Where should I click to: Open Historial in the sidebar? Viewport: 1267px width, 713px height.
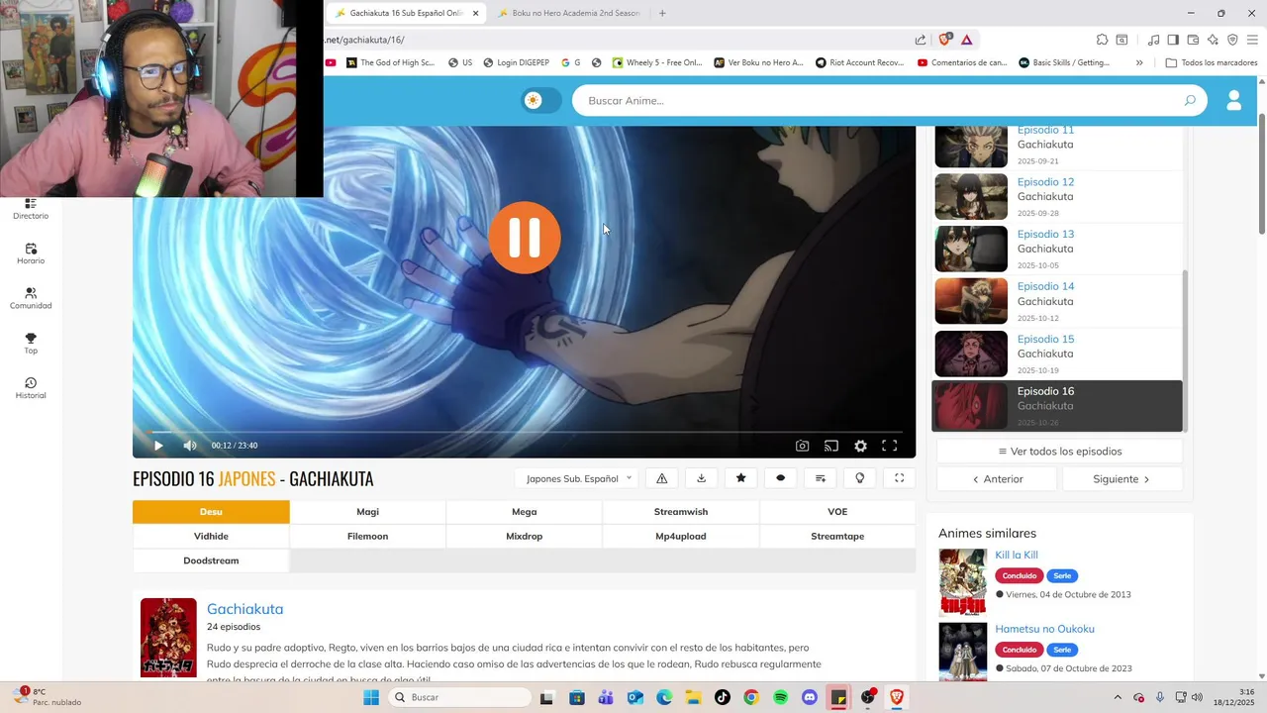31,389
